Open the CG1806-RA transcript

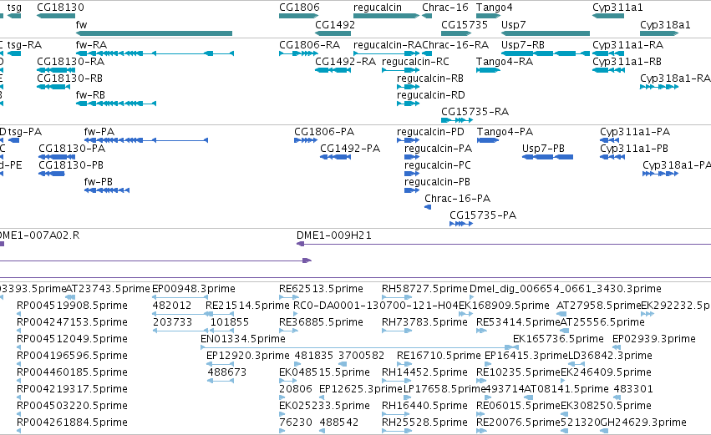pyautogui.click(x=298, y=53)
